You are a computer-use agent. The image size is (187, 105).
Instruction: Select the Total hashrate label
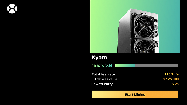point(104,74)
